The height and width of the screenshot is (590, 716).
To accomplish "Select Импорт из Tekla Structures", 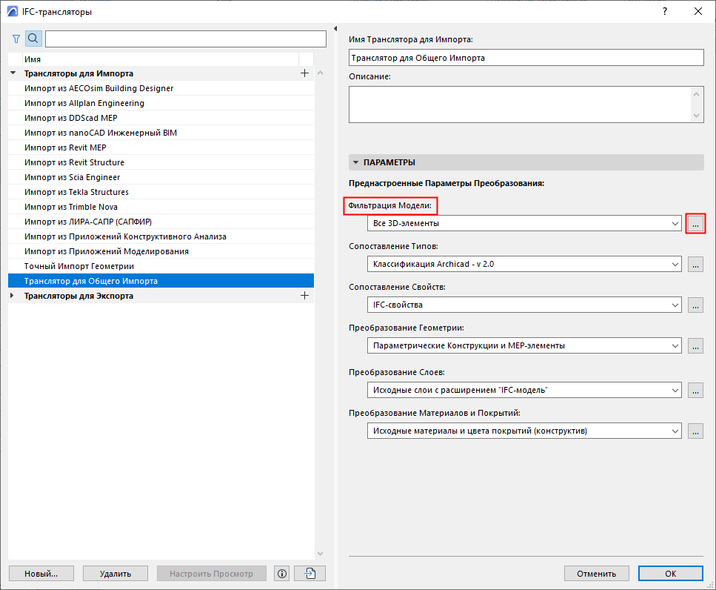I will (x=161, y=192).
